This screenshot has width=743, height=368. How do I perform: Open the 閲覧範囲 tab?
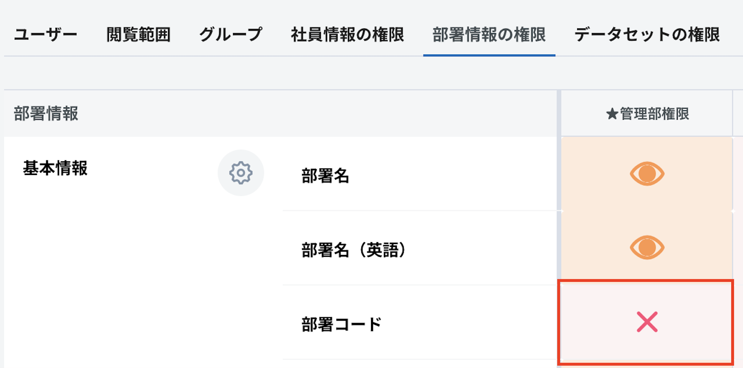pyautogui.click(x=138, y=34)
